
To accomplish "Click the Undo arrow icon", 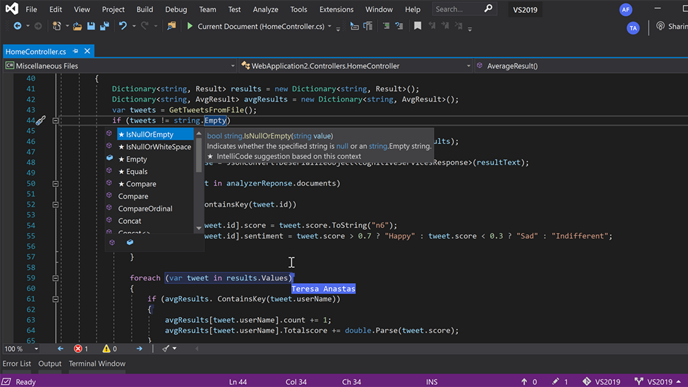I will click(x=123, y=26).
